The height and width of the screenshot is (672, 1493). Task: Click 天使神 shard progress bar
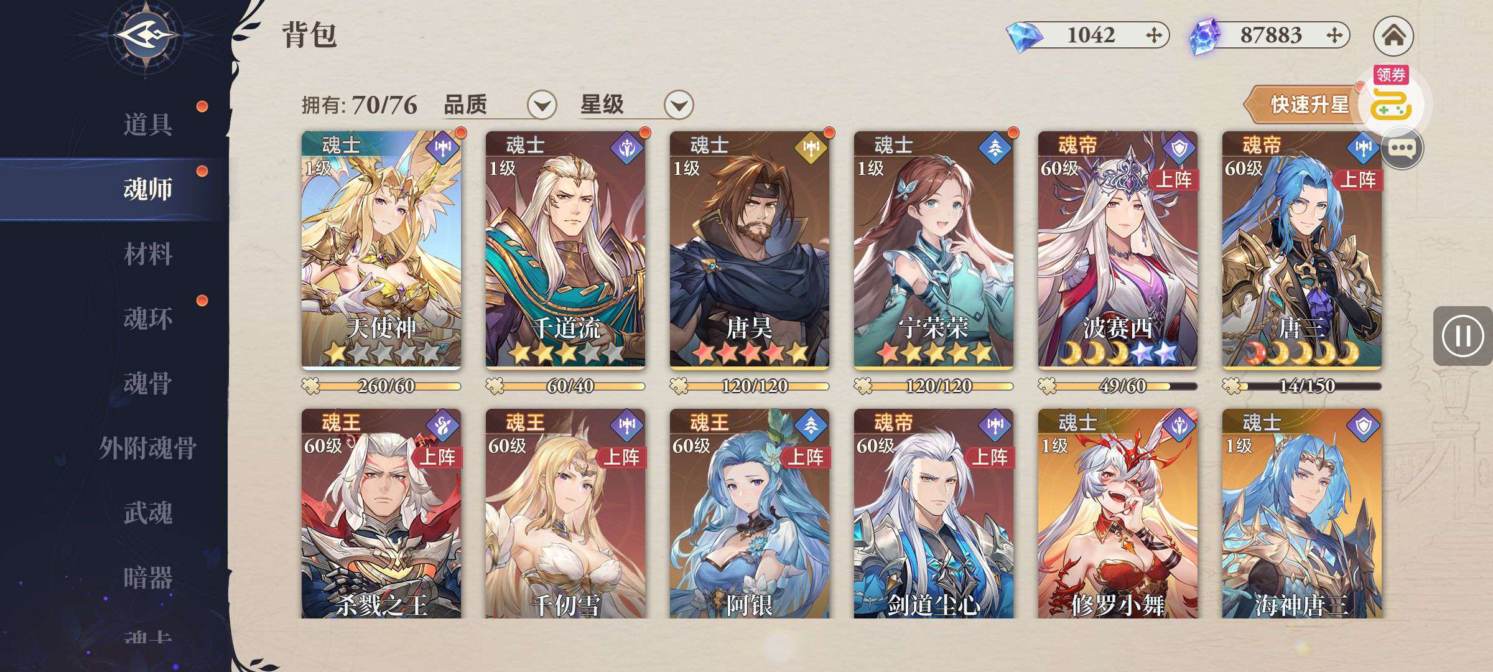381,386
